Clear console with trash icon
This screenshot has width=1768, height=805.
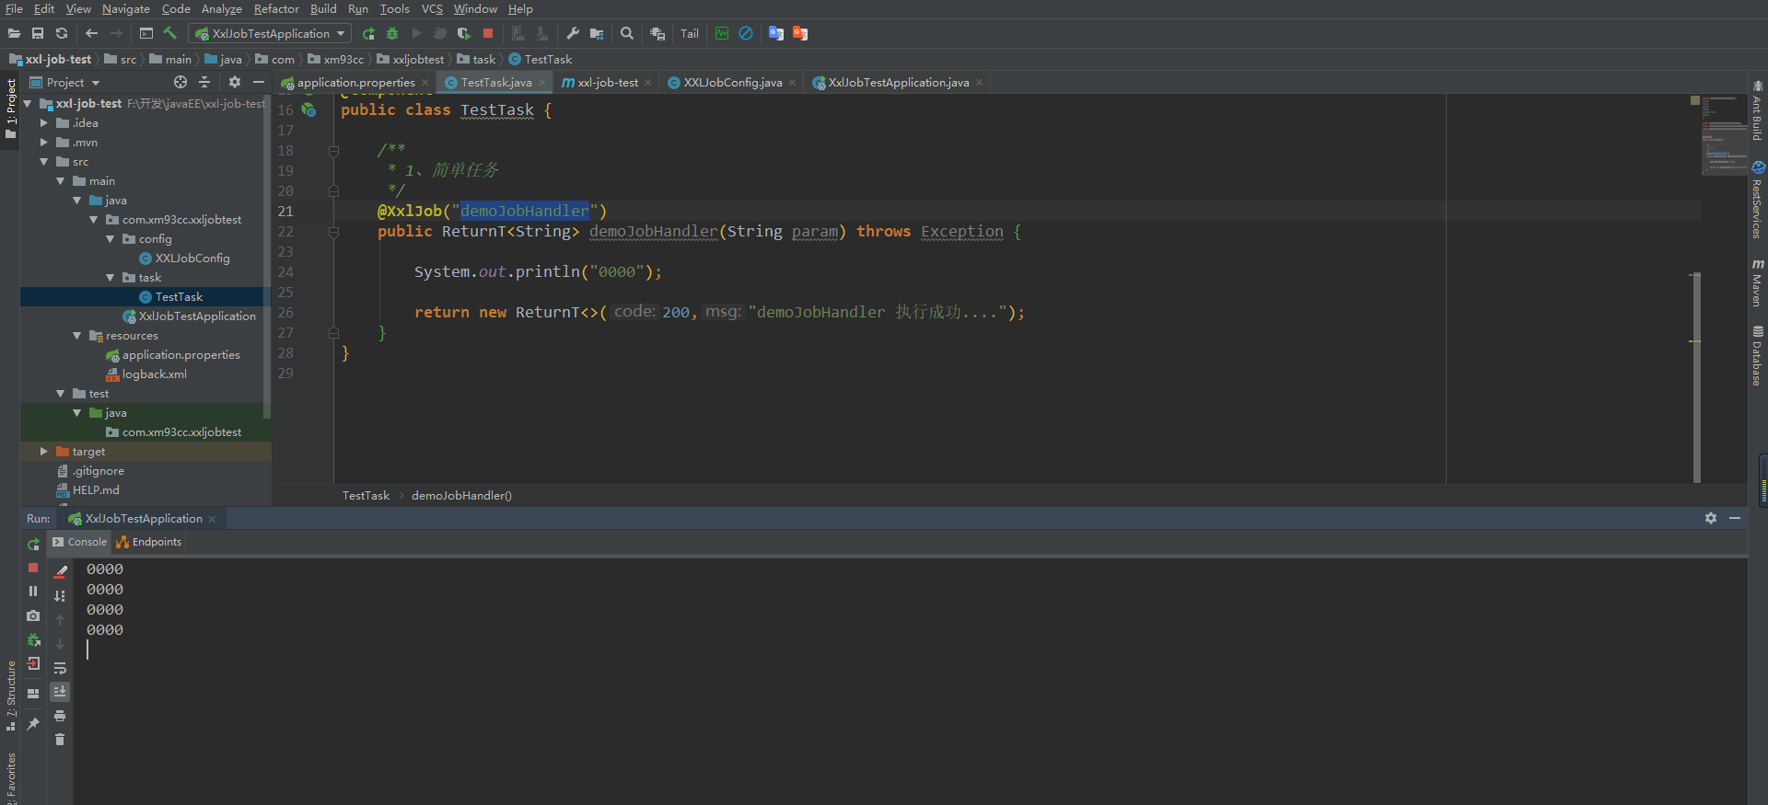click(60, 740)
